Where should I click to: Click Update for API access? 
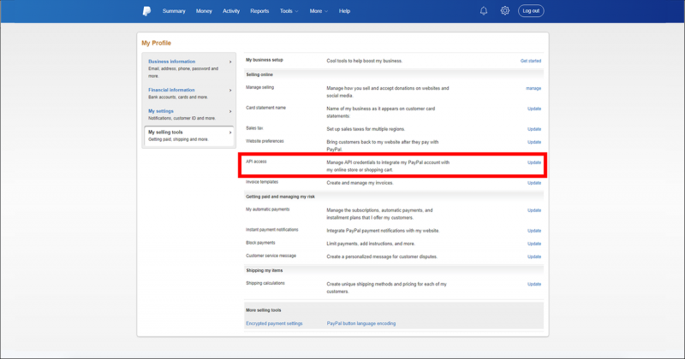[533, 162]
